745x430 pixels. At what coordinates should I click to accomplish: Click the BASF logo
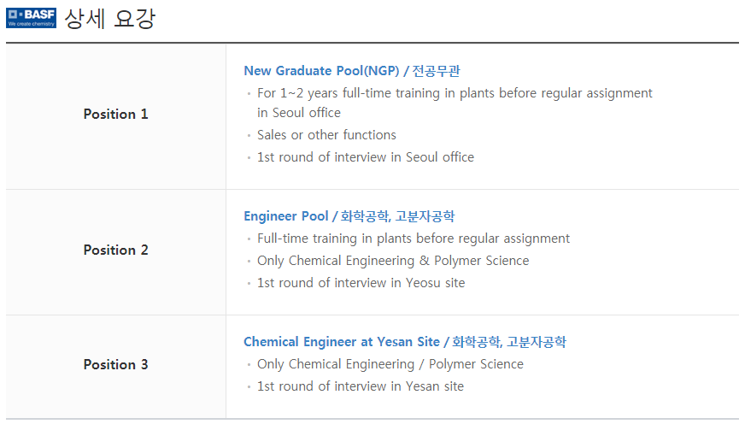tap(31, 18)
